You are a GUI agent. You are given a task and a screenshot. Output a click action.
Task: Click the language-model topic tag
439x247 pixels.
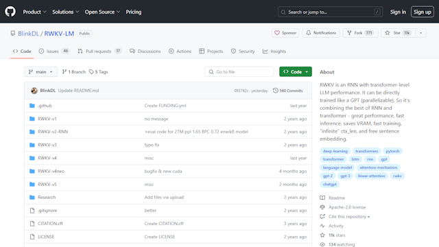coord(337,167)
